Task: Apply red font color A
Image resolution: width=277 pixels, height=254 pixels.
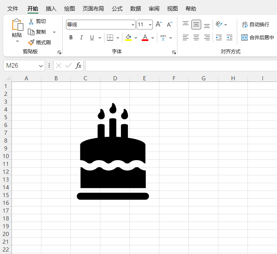Action: tap(145, 37)
